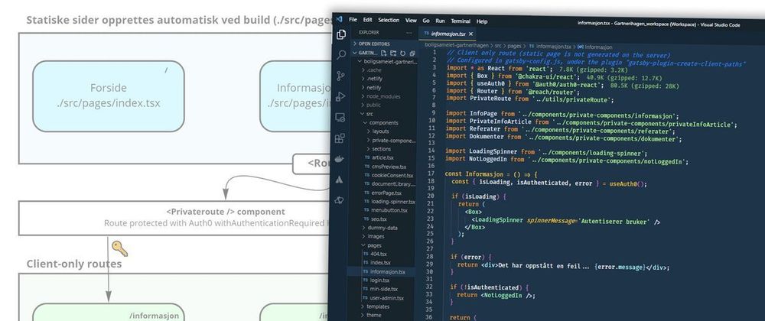This screenshot has width=765, height=321.
Task: Close the informasjon.tsx editor tab
Action: click(470, 34)
